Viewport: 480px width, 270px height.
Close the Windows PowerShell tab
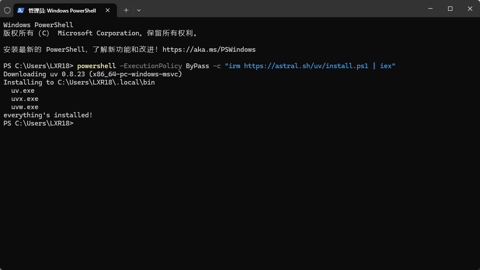click(x=108, y=10)
